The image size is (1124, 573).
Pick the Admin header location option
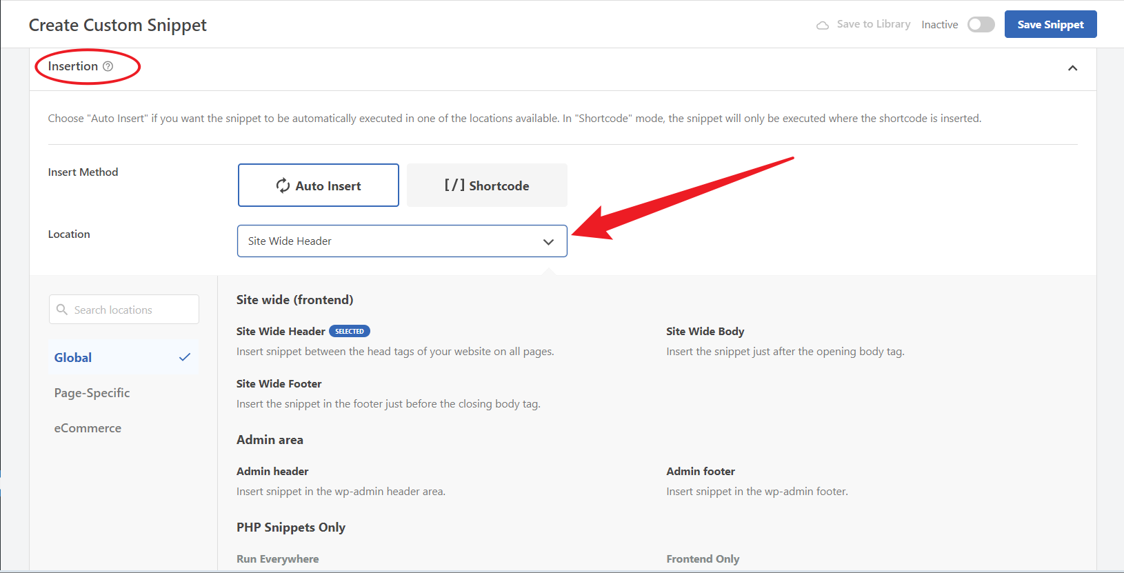(272, 472)
